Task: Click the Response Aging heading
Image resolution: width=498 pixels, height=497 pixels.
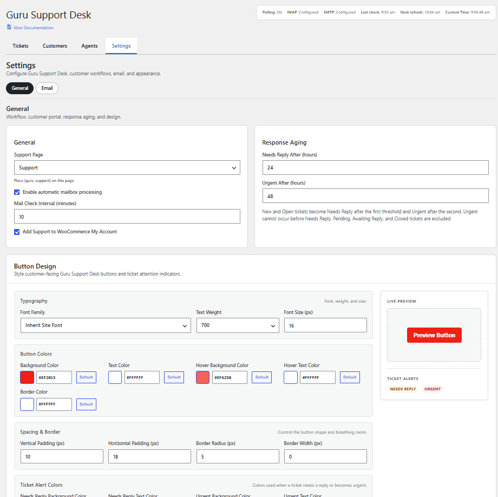Action: point(284,142)
